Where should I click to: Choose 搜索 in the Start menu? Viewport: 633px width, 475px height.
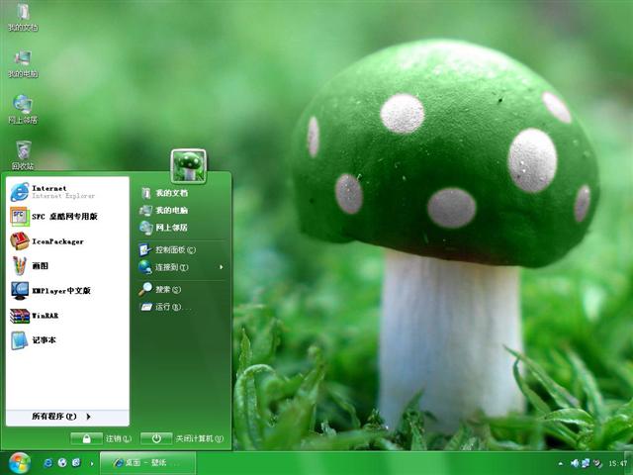pyautogui.click(x=162, y=289)
